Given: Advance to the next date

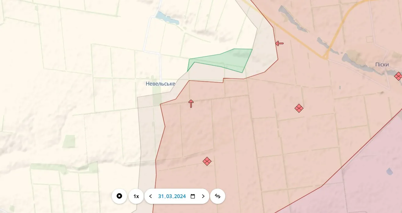Looking at the screenshot, I should coord(203,196).
